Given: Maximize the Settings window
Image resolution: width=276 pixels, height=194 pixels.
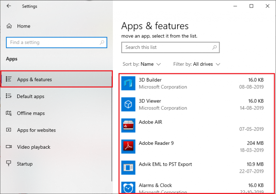Looking at the screenshot, I should tap(251, 6).
